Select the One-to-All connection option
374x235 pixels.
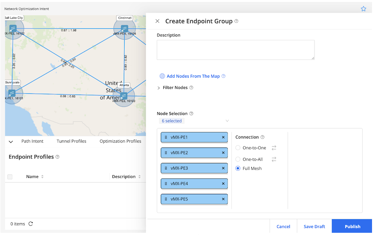tap(238, 159)
